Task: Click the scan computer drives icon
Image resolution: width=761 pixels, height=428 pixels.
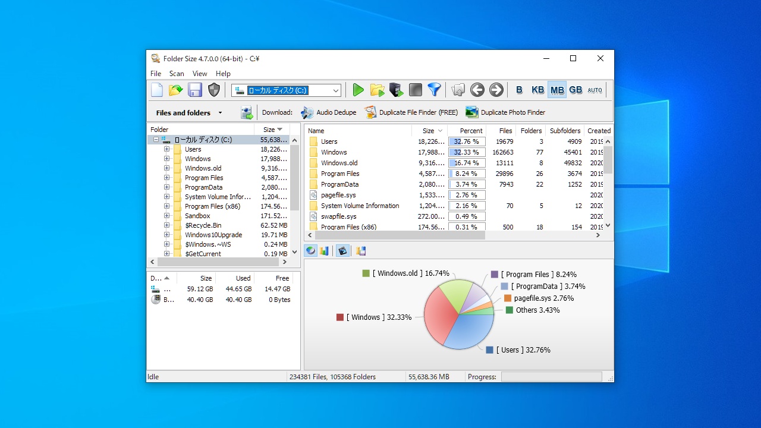Action: pyautogui.click(x=396, y=90)
